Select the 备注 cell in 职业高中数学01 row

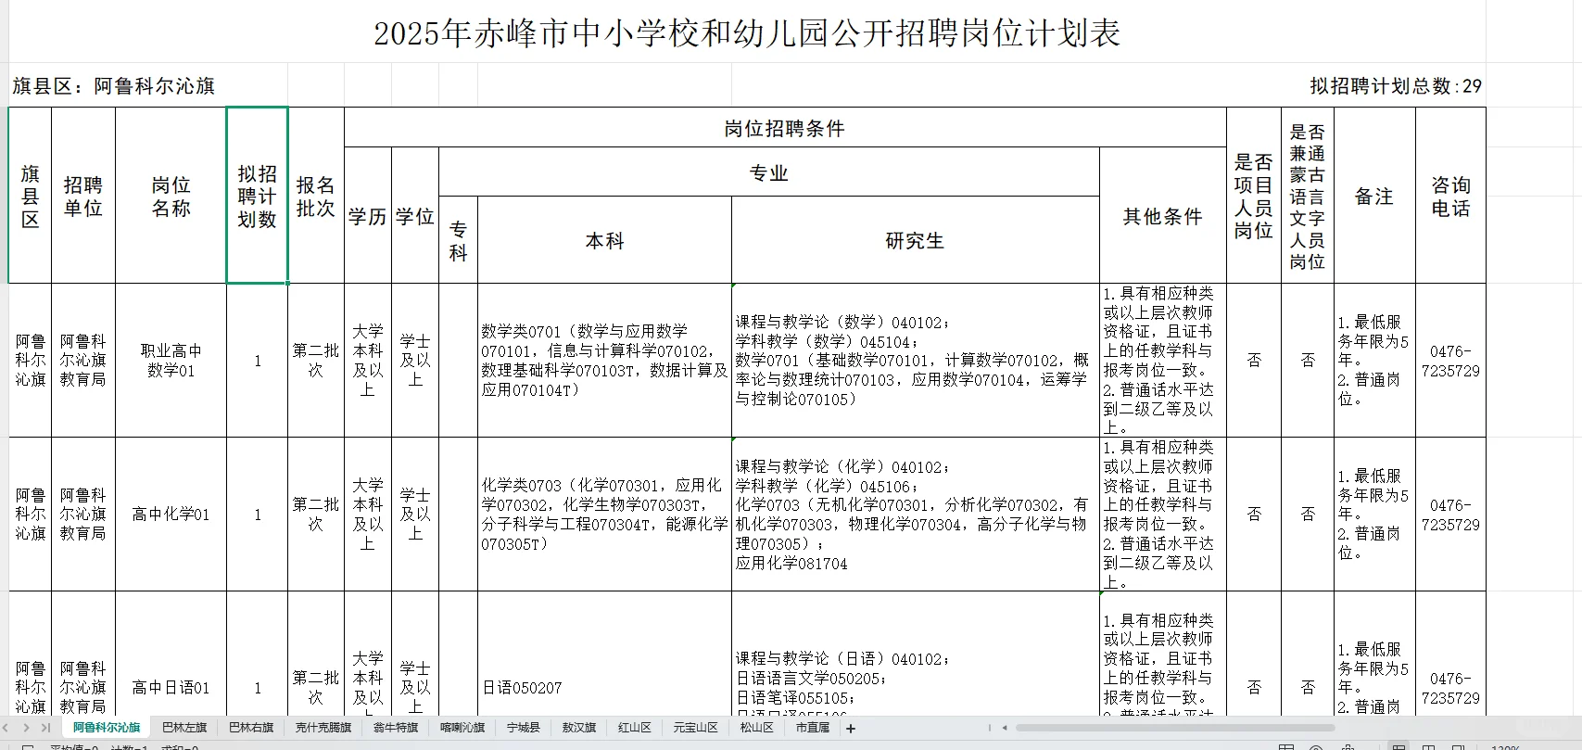click(1374, 361)
